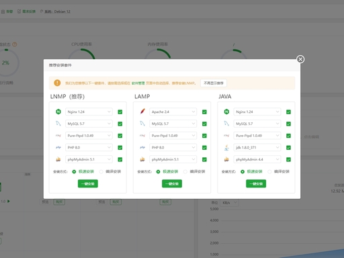The height and width of the screenshot is (258, 344).
Task: Click the memory usage circular gauge
Action: pos(158,54)
